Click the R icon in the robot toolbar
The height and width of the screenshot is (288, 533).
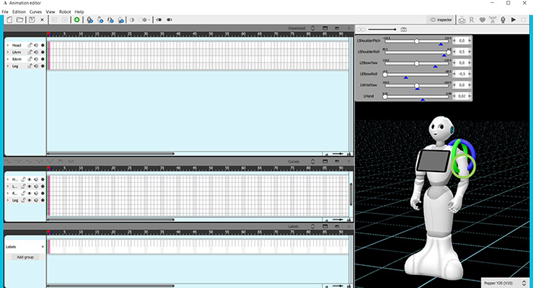pyautogui.click(x=471, y=20)
